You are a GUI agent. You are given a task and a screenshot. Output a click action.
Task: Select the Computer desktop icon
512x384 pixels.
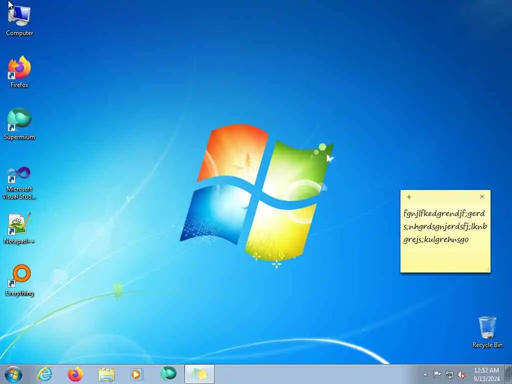pos(19,21)
